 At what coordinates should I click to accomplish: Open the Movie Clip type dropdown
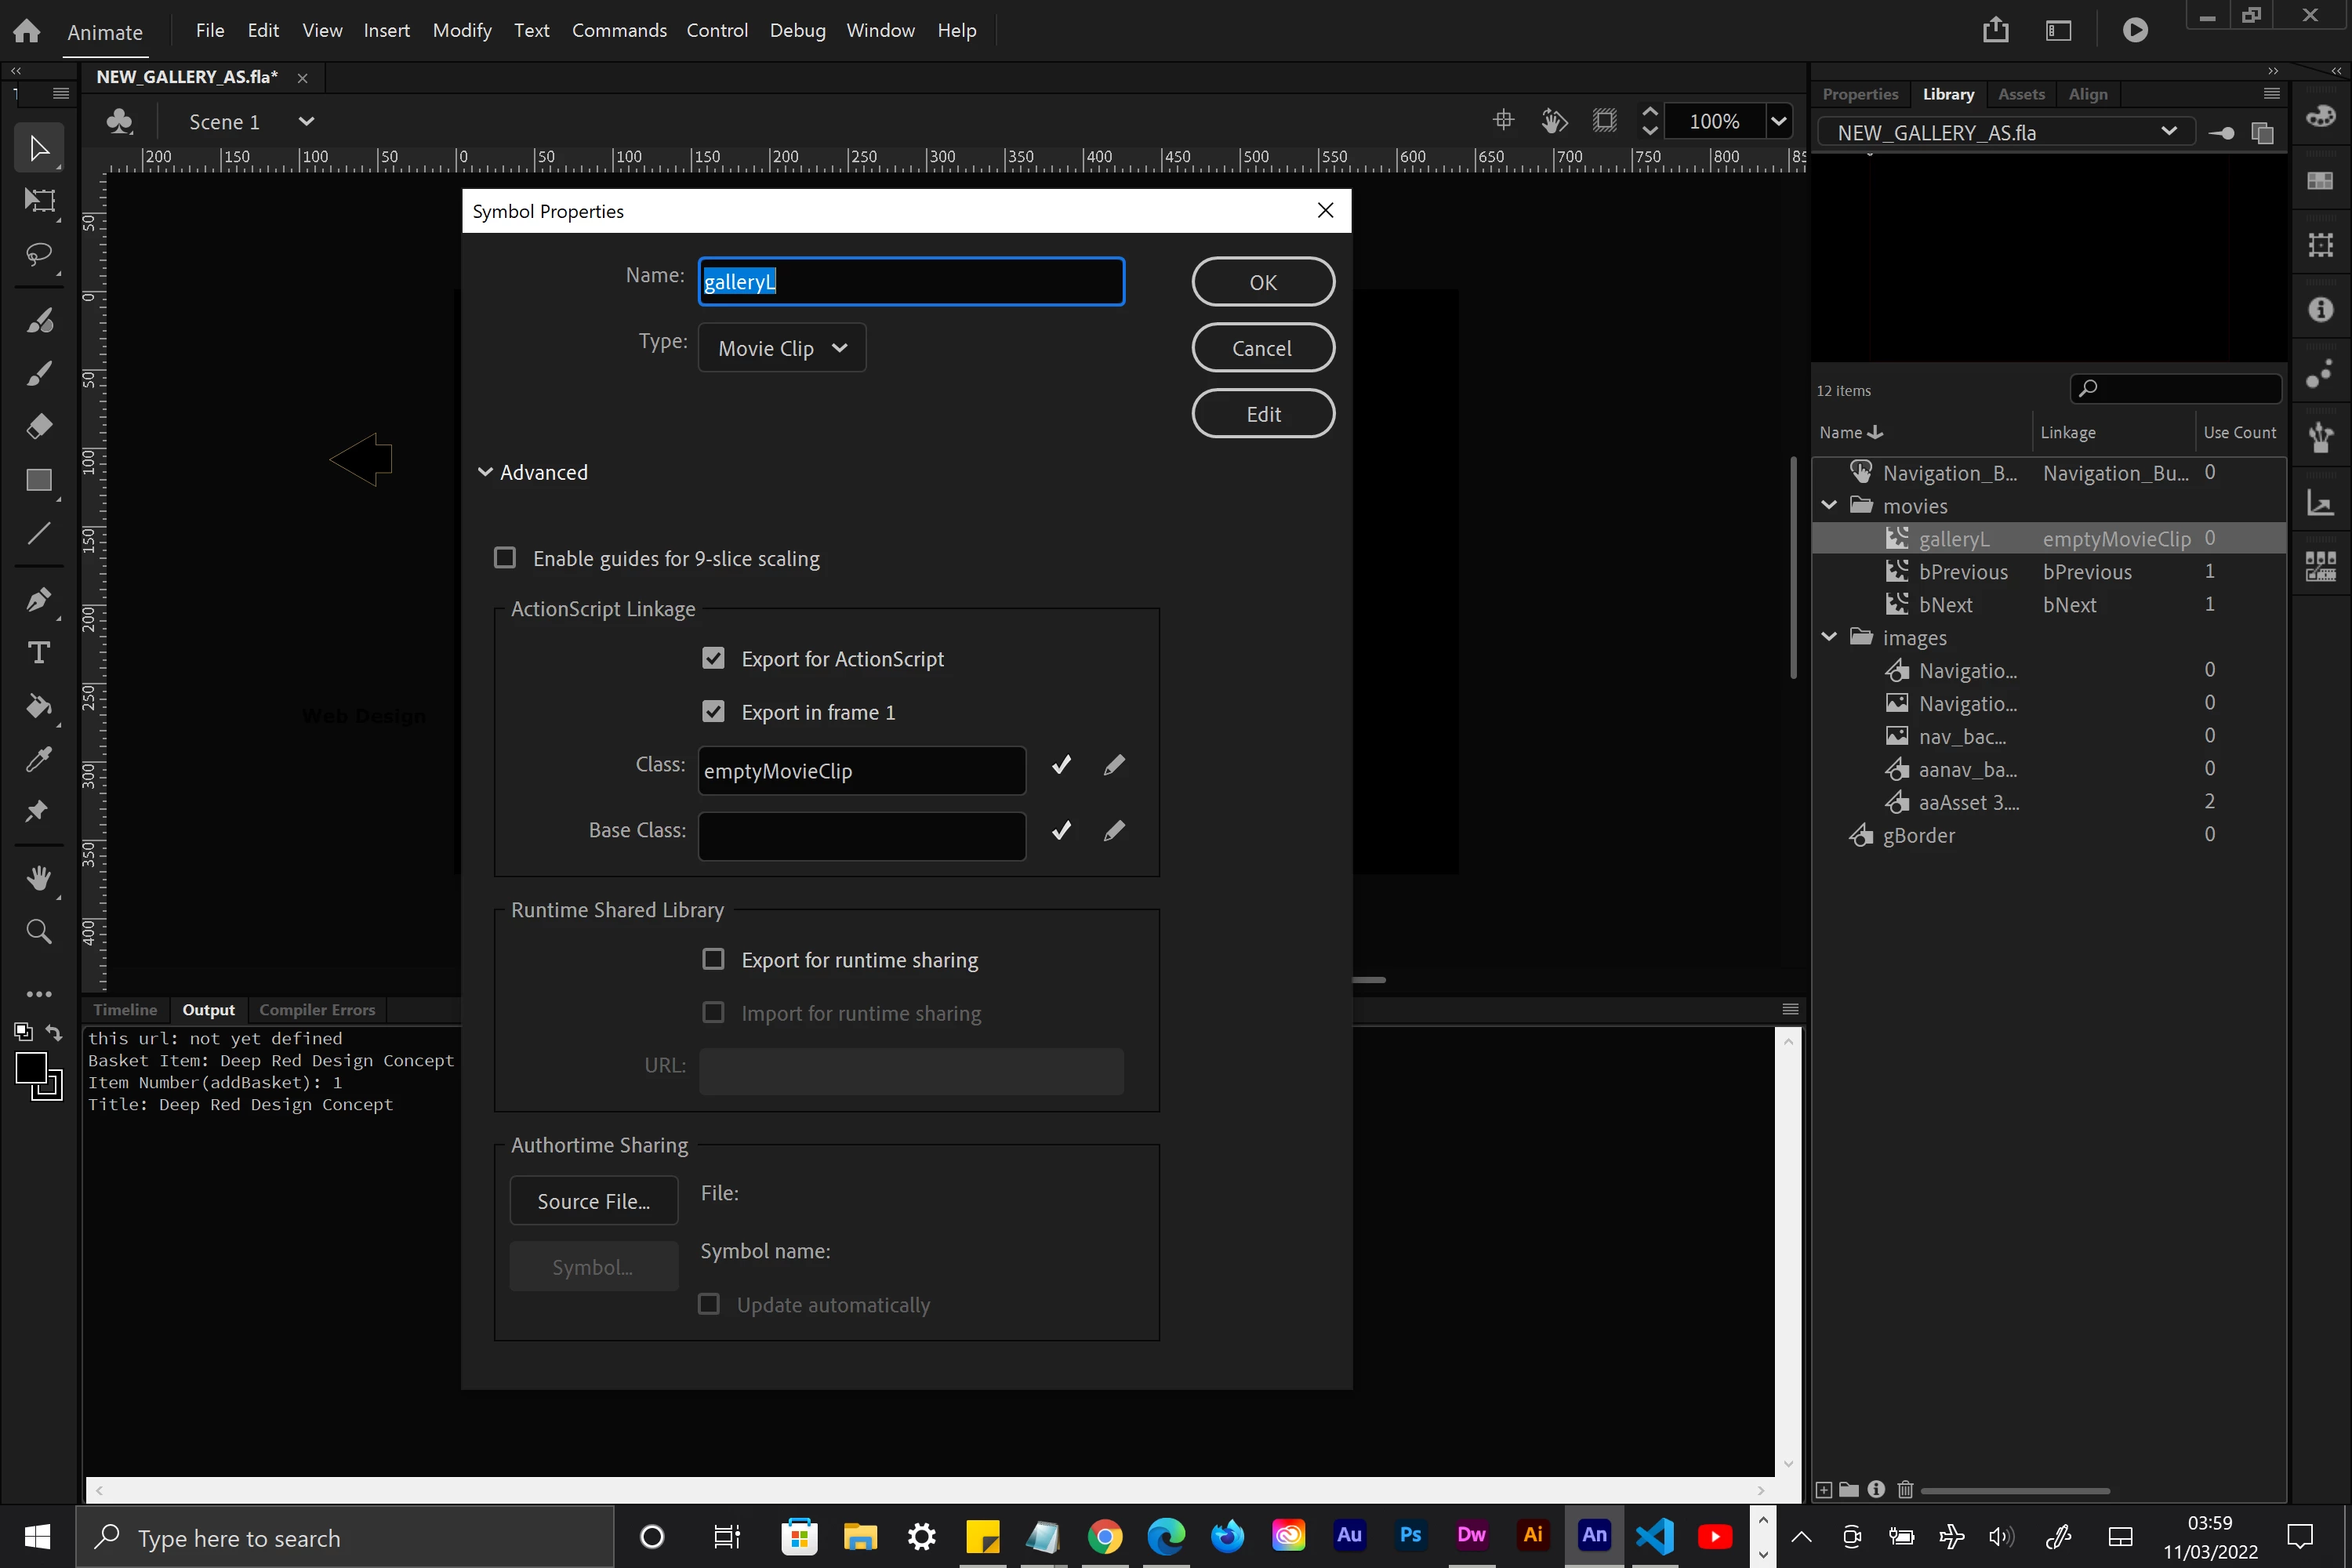click(x=782, y=348)
